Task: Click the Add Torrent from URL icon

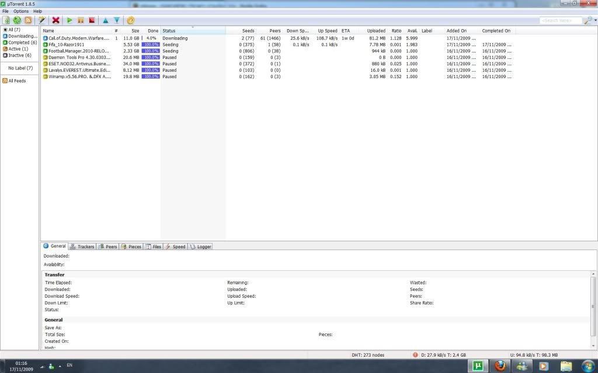Action: [x=17, y=20]
